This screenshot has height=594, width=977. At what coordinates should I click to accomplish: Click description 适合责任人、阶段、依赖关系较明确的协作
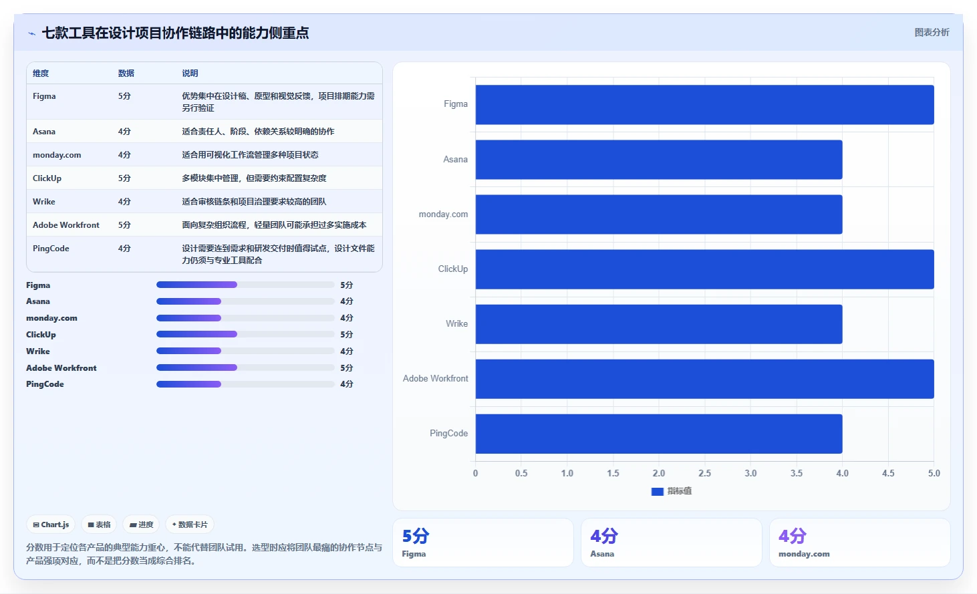click(x=258, y=132)
